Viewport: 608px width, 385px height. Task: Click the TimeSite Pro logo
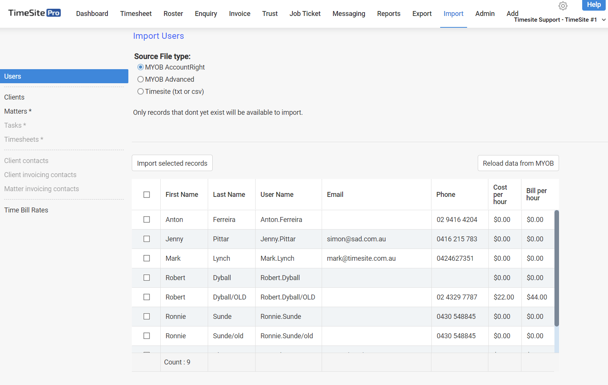point(34,13)
